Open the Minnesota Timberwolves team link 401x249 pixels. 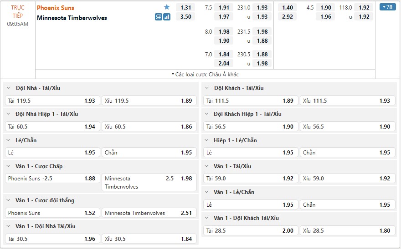[72, 18]
